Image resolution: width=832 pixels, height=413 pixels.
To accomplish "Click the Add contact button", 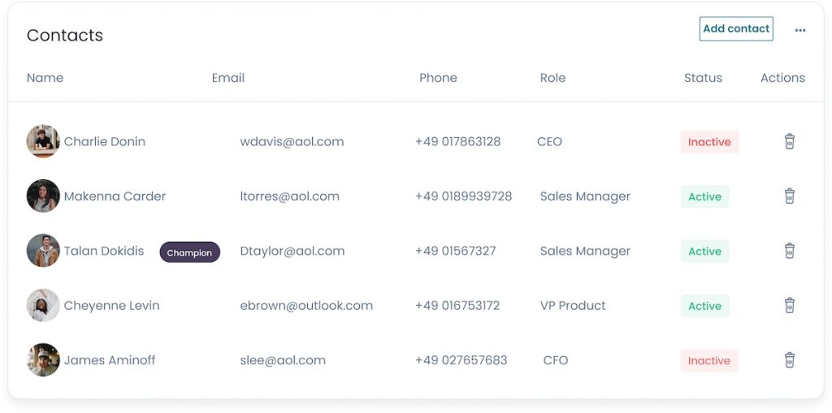I will tap(736, 28).
